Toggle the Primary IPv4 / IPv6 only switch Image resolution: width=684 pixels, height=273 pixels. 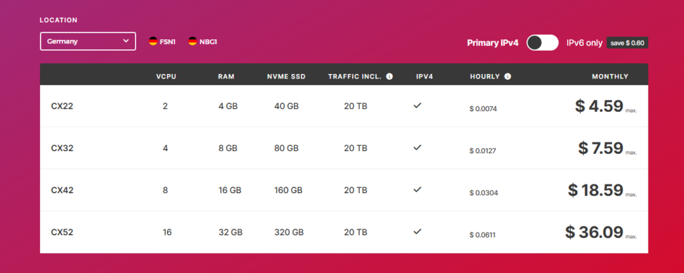[542, 43]
